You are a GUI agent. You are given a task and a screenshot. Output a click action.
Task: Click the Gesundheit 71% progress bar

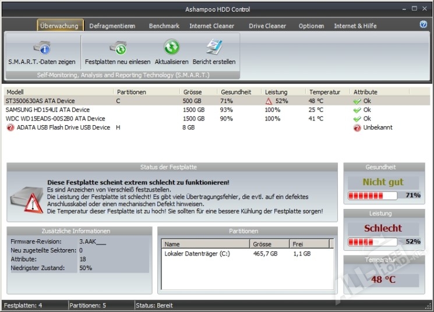pyautogui.click(x=372, y=196)
